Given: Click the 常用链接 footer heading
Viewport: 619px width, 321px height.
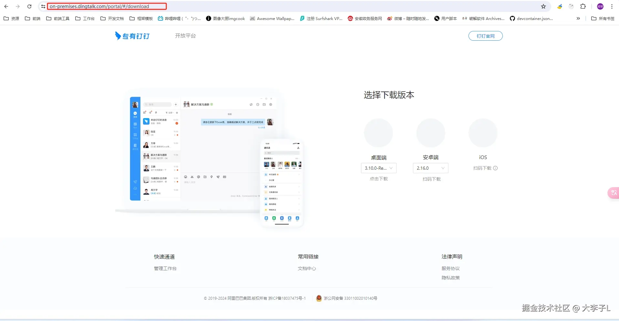Looking at the screenshot, I should (x=308, y=257).
